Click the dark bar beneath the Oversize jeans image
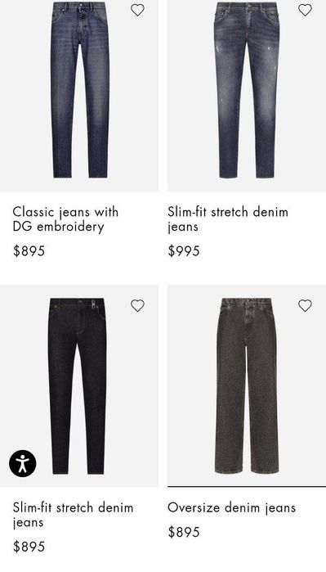Viewport: 326px width, 572px height. click(x=247, y=486)
